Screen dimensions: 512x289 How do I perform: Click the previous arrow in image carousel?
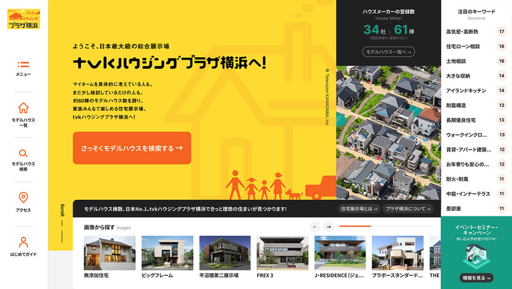(x=314, y=227)
